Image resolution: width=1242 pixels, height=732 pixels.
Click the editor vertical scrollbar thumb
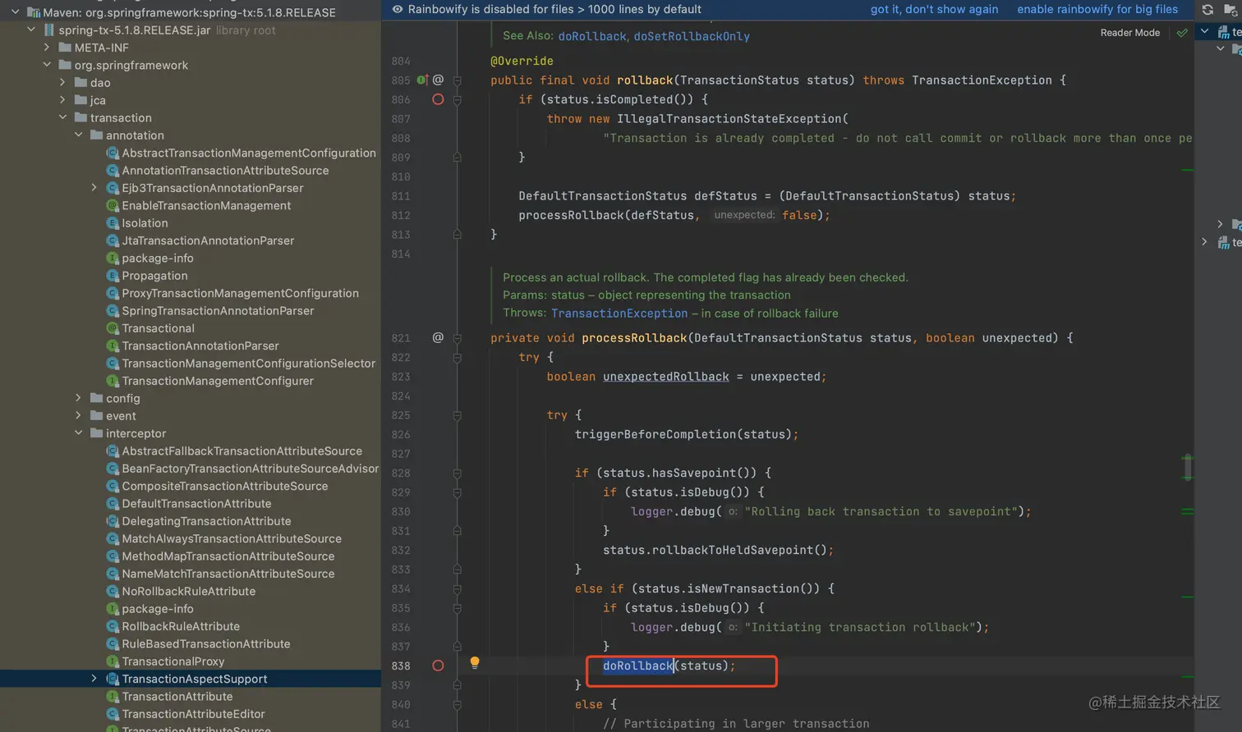pos(1188,467)
